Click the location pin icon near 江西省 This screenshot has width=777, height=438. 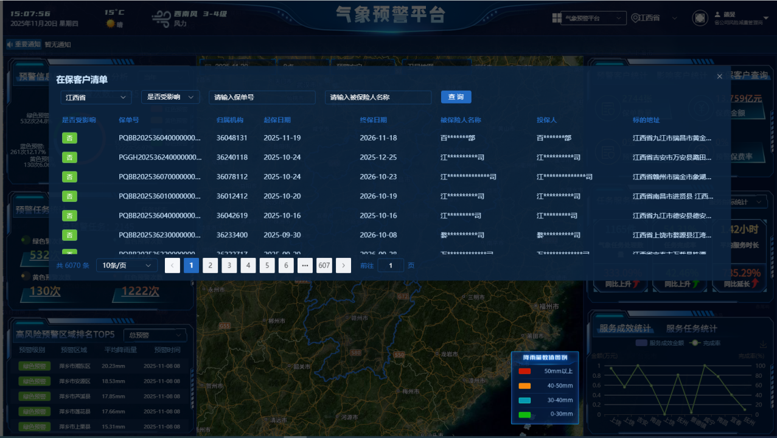pos(635,18)
